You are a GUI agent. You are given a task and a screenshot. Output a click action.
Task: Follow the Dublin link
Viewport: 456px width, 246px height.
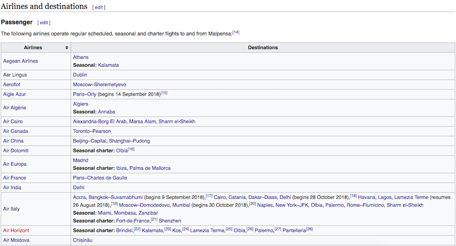pos(80,75)
